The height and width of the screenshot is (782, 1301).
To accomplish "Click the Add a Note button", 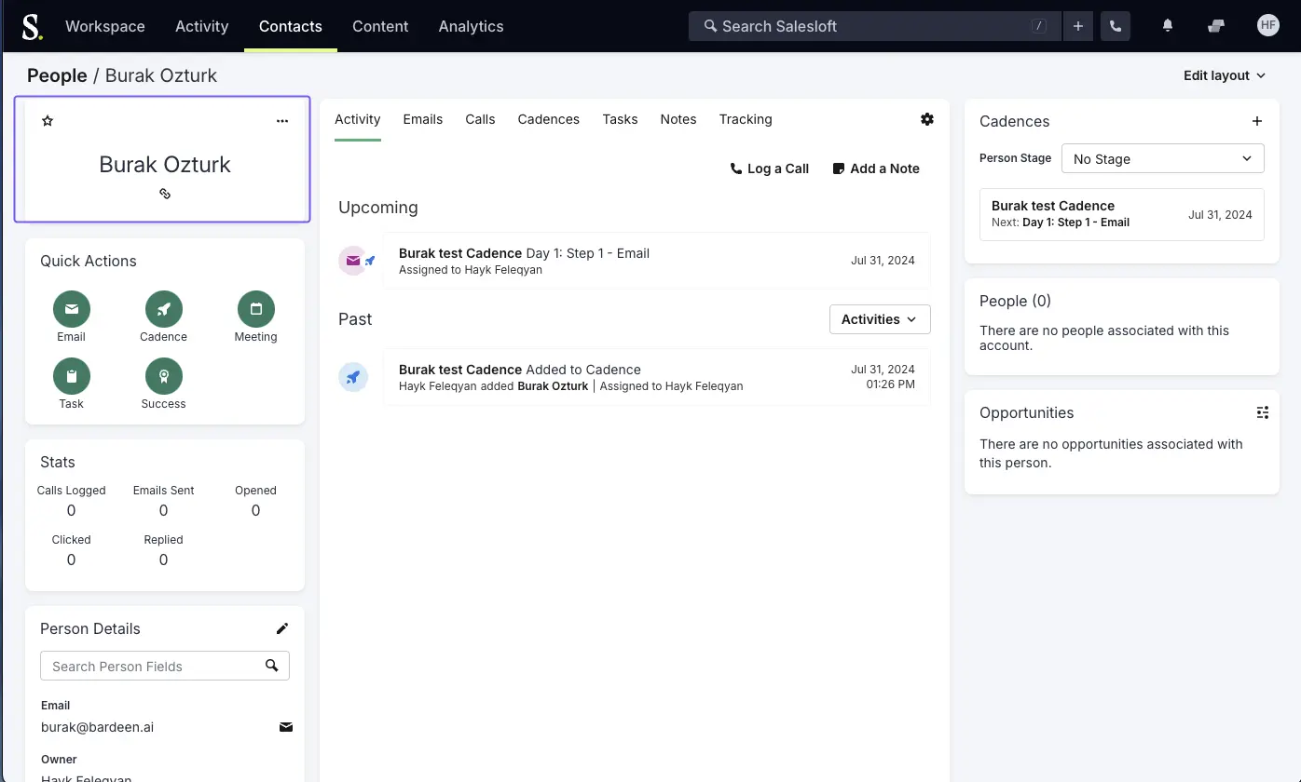I will click(876, 169).
